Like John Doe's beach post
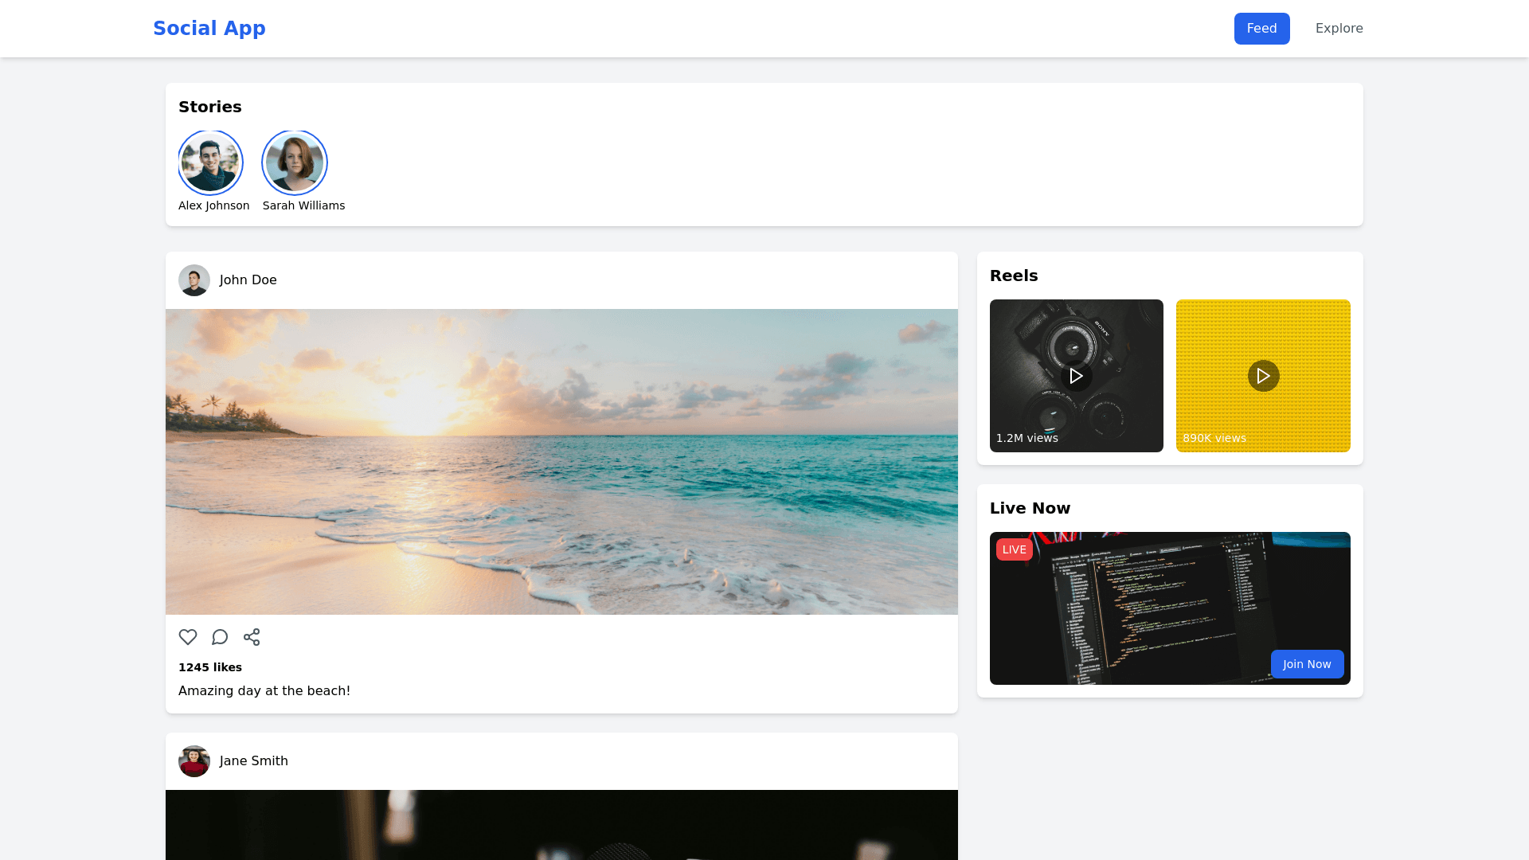 point(188,637)
